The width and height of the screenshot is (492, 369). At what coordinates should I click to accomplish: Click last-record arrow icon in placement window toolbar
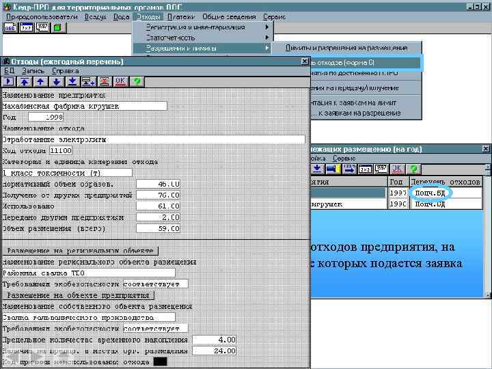317,169
